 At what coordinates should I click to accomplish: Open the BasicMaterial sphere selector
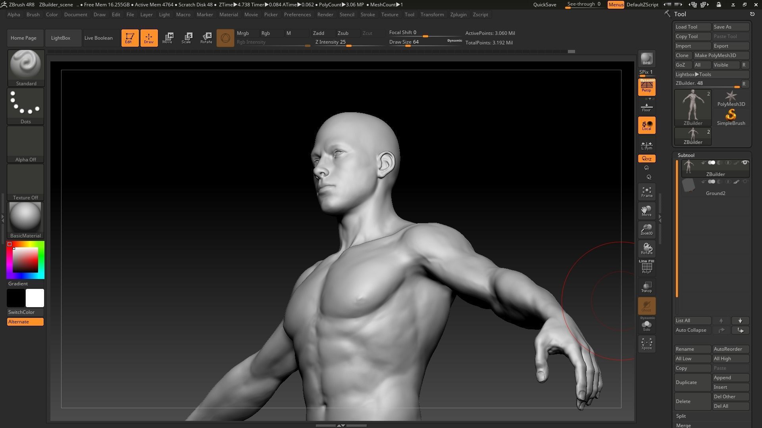pos(26,220)
